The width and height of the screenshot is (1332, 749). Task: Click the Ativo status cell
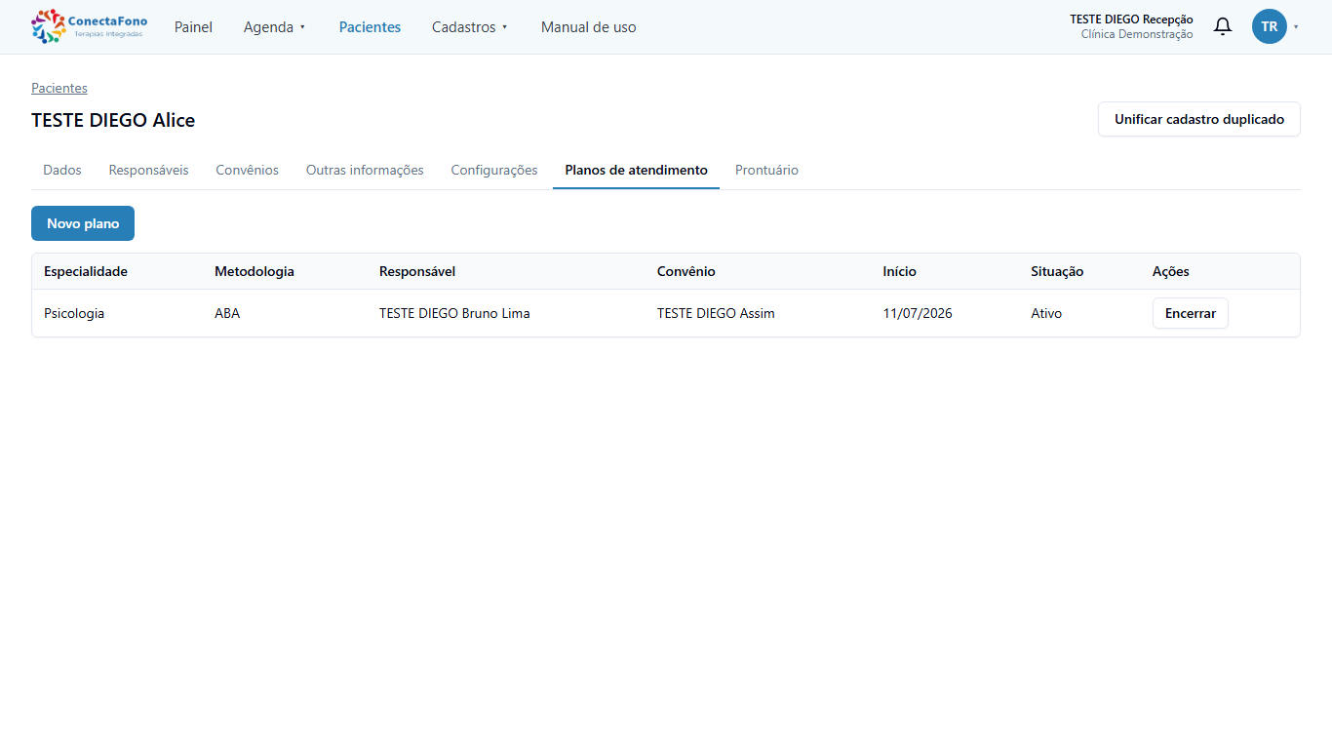1046,313
